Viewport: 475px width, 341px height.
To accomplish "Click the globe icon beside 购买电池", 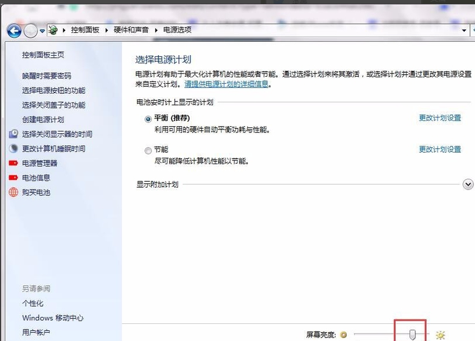I will 13,193.
